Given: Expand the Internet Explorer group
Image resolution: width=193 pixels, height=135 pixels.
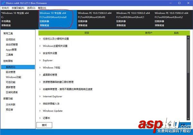Looking at the screenshot, I should point(40,97).
